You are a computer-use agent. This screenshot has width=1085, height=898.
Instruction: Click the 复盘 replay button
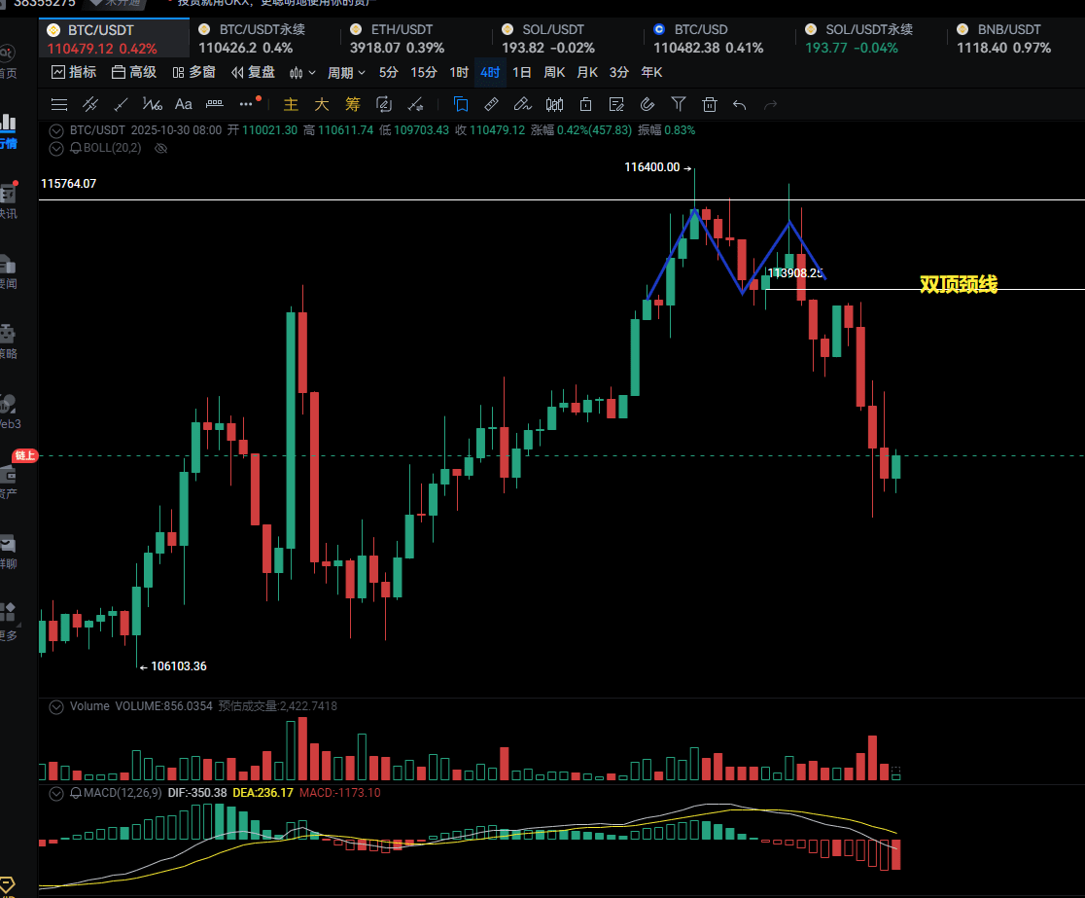click(x=253, y=72)
